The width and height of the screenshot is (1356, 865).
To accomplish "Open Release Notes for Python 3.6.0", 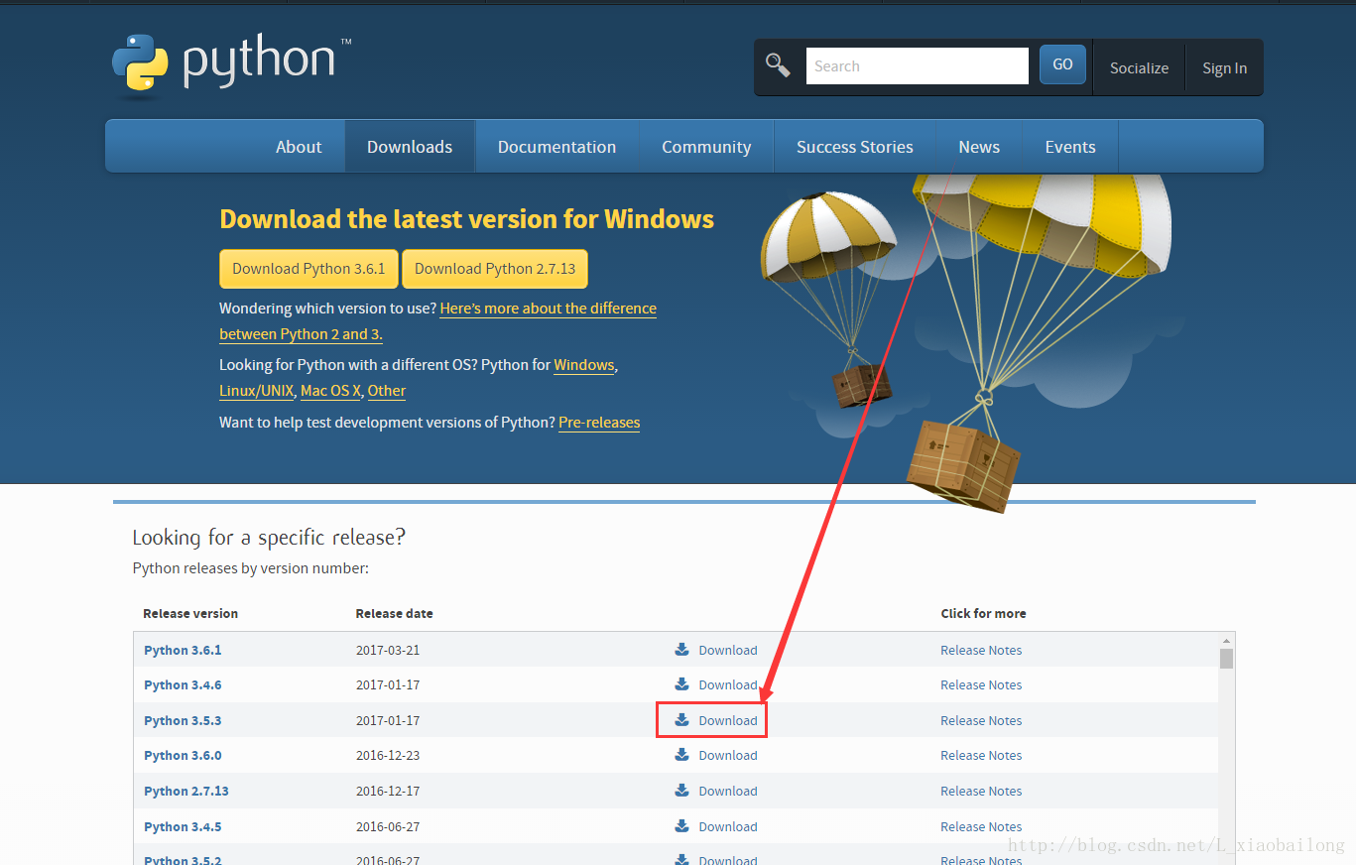I will [981, 755].
